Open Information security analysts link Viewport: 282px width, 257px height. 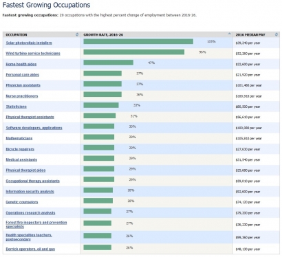(30, 192)
